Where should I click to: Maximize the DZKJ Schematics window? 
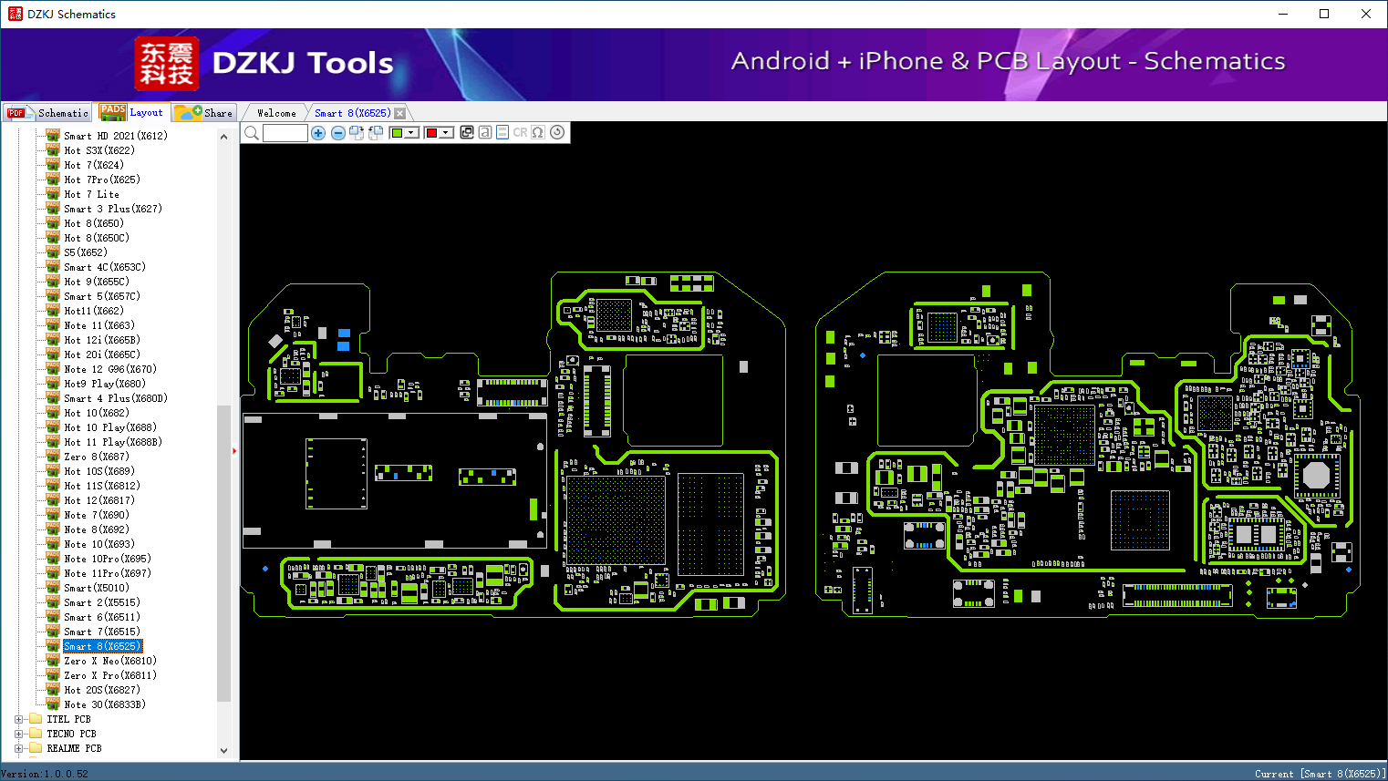1324,14
